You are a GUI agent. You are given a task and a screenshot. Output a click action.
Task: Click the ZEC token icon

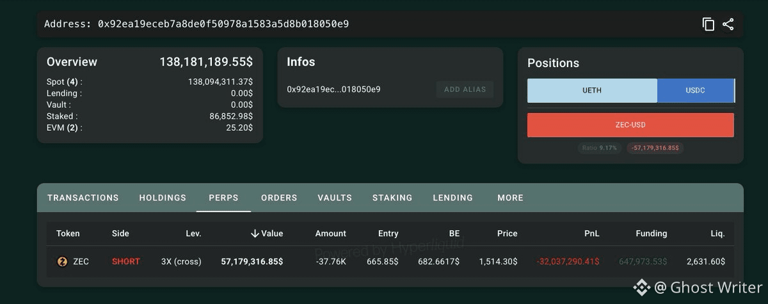tap(62, 261)
